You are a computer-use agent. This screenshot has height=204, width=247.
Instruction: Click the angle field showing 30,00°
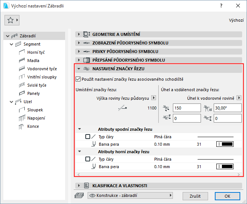pos(228,108)
